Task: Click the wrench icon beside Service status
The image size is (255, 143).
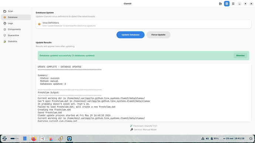Action: (x=132, y=129)
